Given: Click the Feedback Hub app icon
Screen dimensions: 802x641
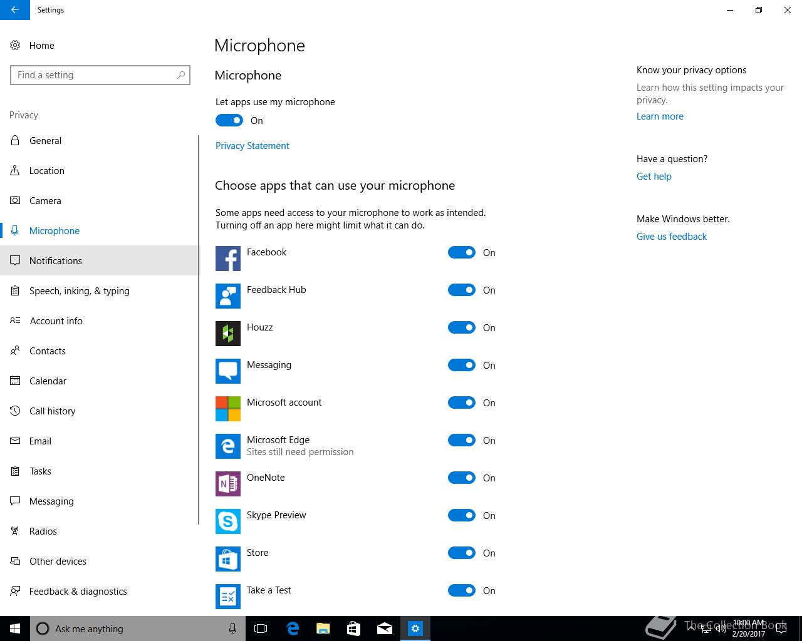Looking at the screenshot, I should tap(228, 296).
